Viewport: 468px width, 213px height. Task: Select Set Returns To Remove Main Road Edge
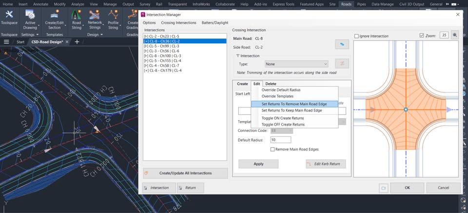(x=294, y=104)
